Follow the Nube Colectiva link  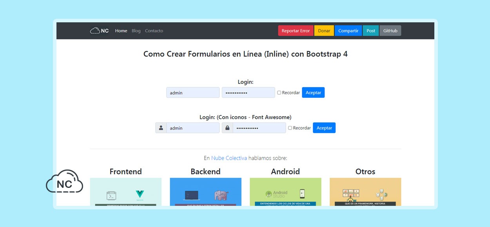tap(229, 158)
